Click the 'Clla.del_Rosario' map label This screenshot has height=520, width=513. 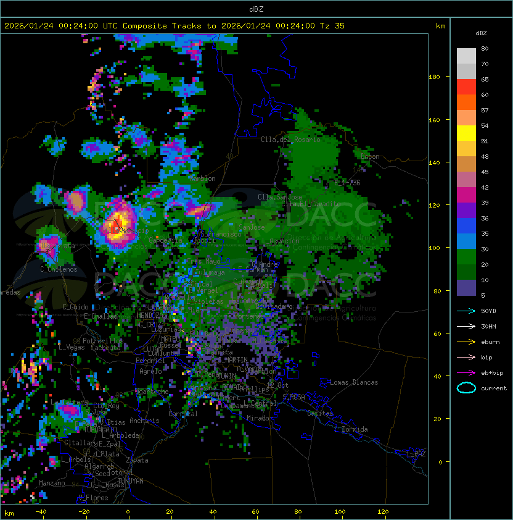pos(291,140)
